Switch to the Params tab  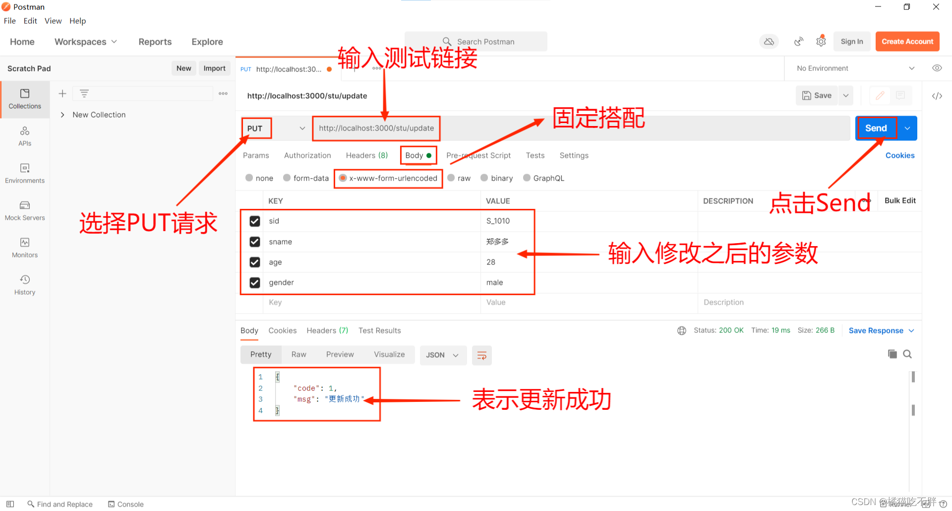[256, 155]
